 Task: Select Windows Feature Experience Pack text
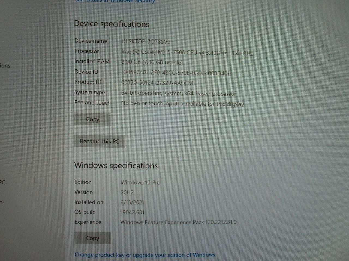click(x=179, y=222)
